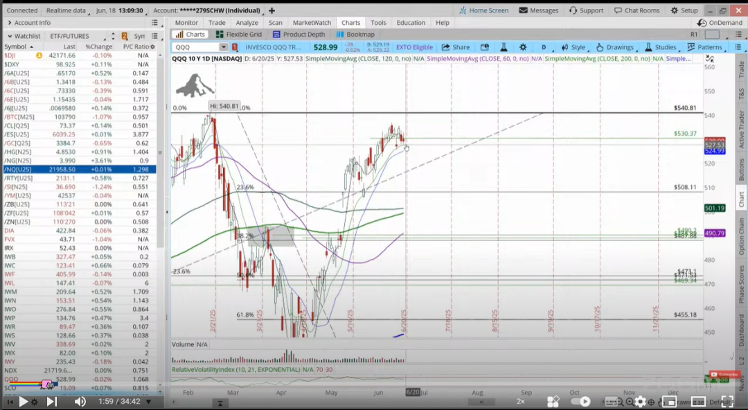Open the Times and Sales side tab
Screen dimensions: 748x410
tap(741, 93)
